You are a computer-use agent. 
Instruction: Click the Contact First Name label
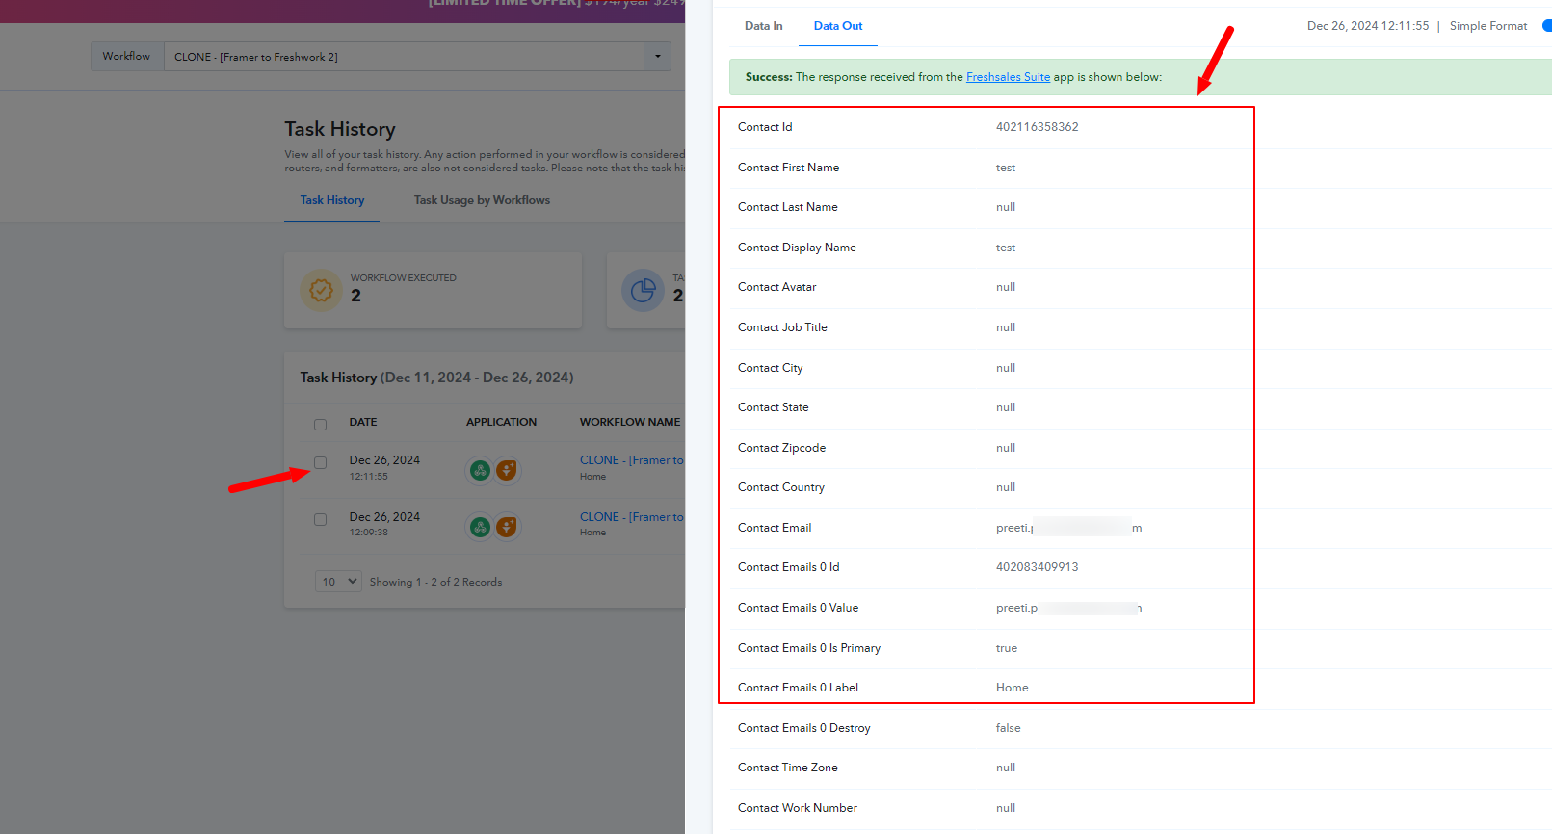[788, 168]
